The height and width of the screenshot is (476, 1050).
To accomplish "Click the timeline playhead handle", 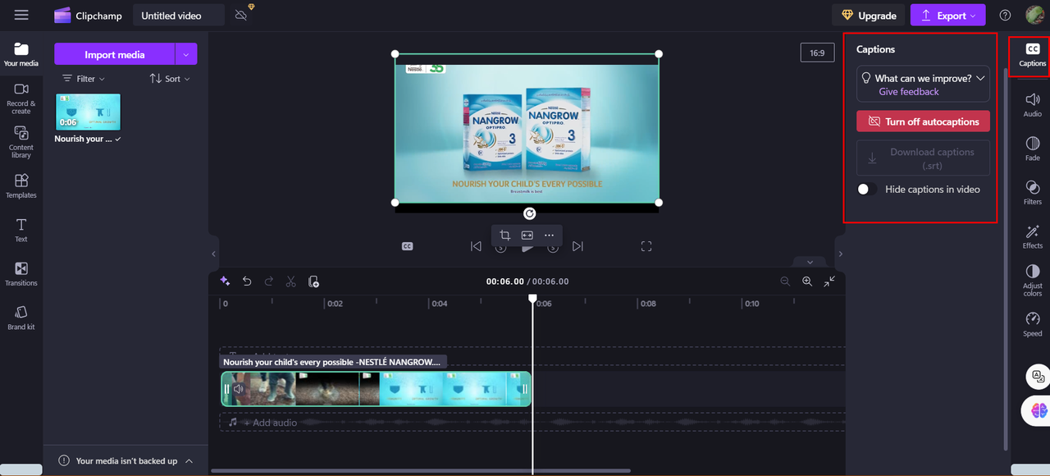I will click(x=532, y=299).
